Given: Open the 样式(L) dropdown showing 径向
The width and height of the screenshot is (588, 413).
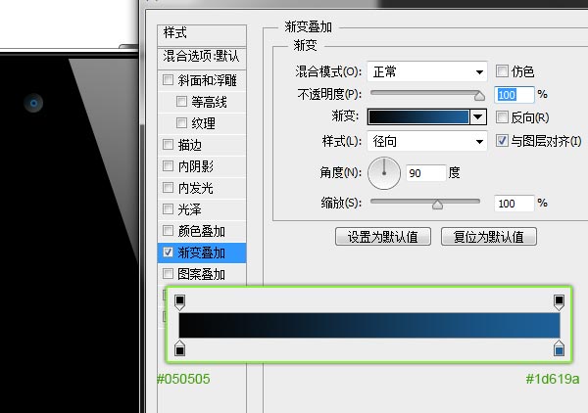Looking at the screenshot, I should click(427, 141).
